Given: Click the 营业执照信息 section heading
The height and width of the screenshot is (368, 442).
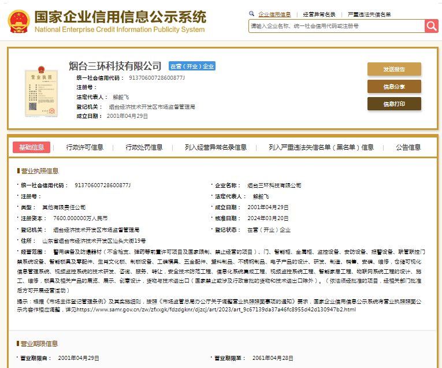Looking at the screenshot, I should pos(40,171).
